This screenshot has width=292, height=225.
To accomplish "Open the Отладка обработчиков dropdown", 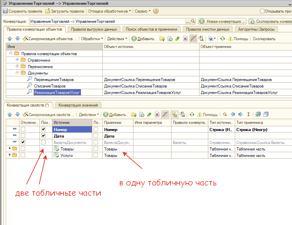I will (x=110, y=11).
